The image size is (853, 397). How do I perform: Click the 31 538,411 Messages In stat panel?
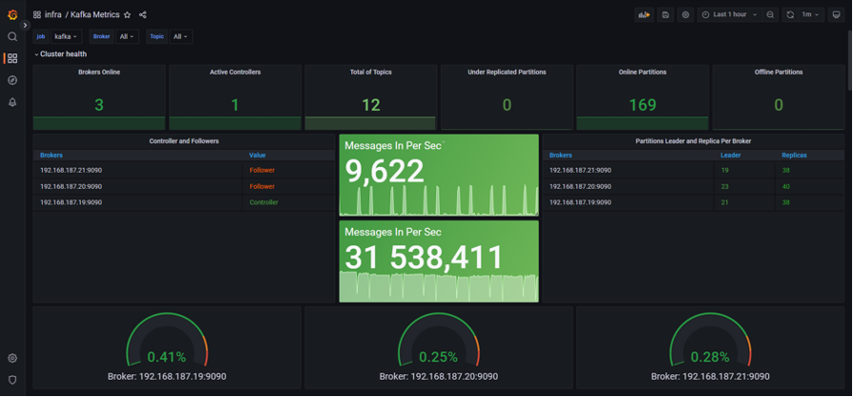click(439, 261)
